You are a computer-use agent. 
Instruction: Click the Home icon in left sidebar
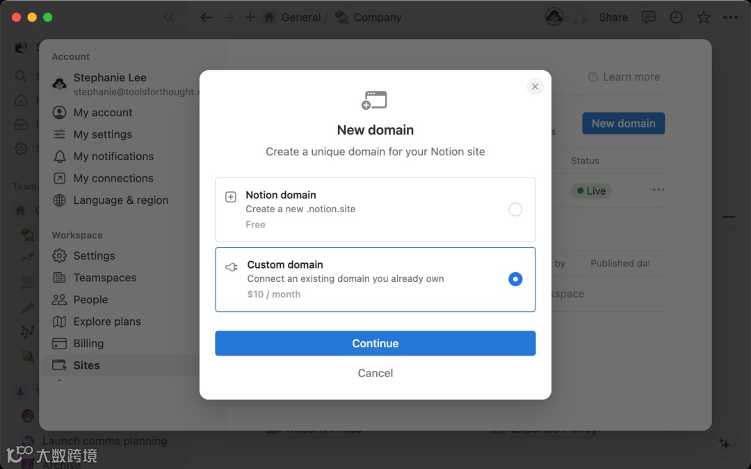[21, 101]
